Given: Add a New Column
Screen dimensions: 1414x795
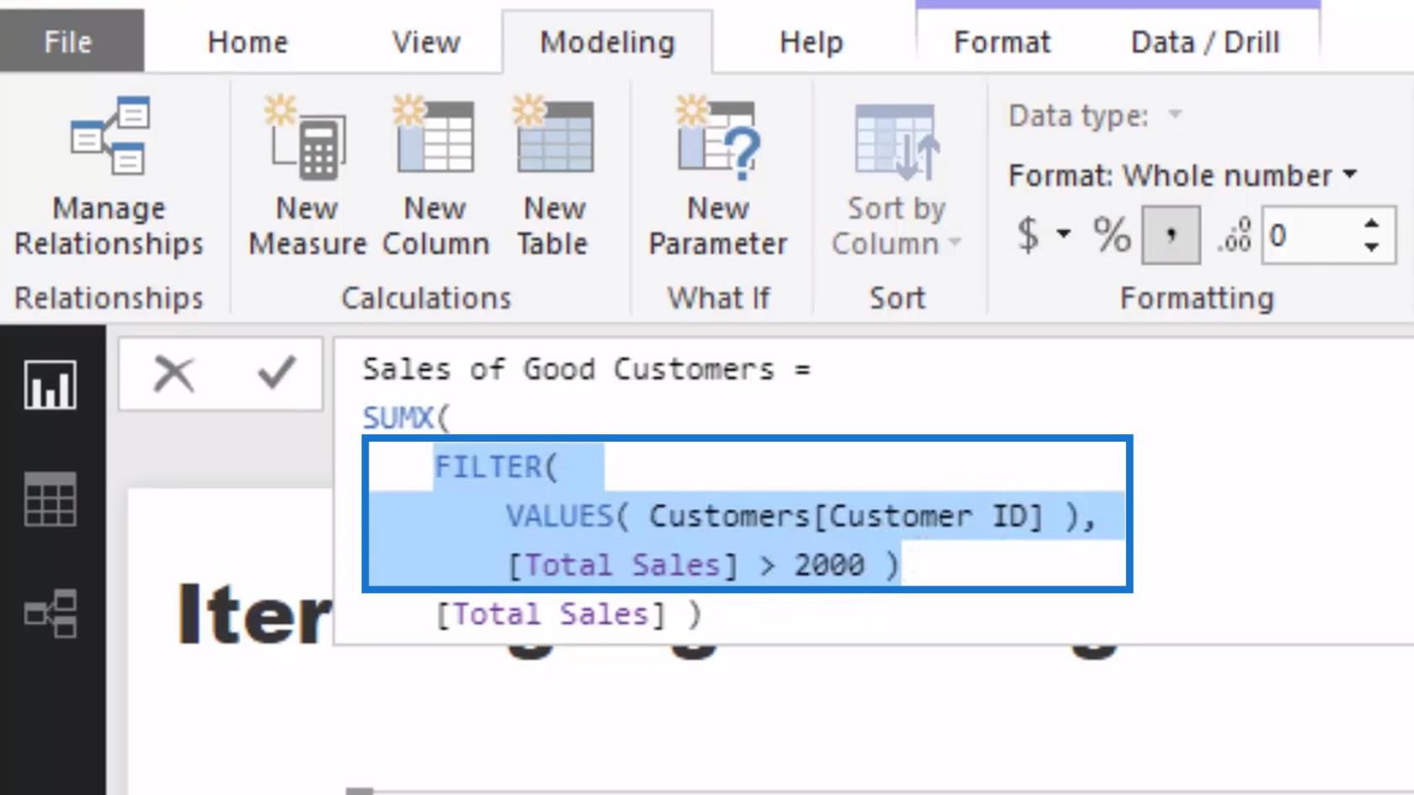Looking at the screenshot, I should [x=434, y=175].
